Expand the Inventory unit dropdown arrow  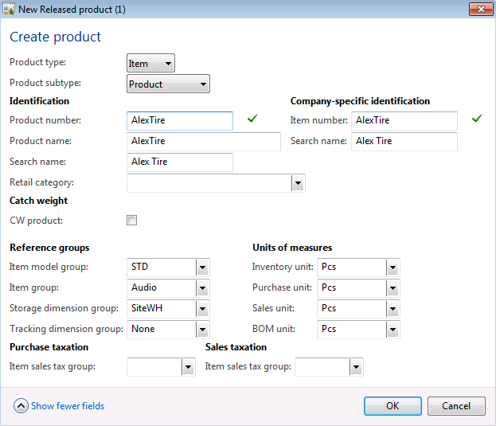393,268
